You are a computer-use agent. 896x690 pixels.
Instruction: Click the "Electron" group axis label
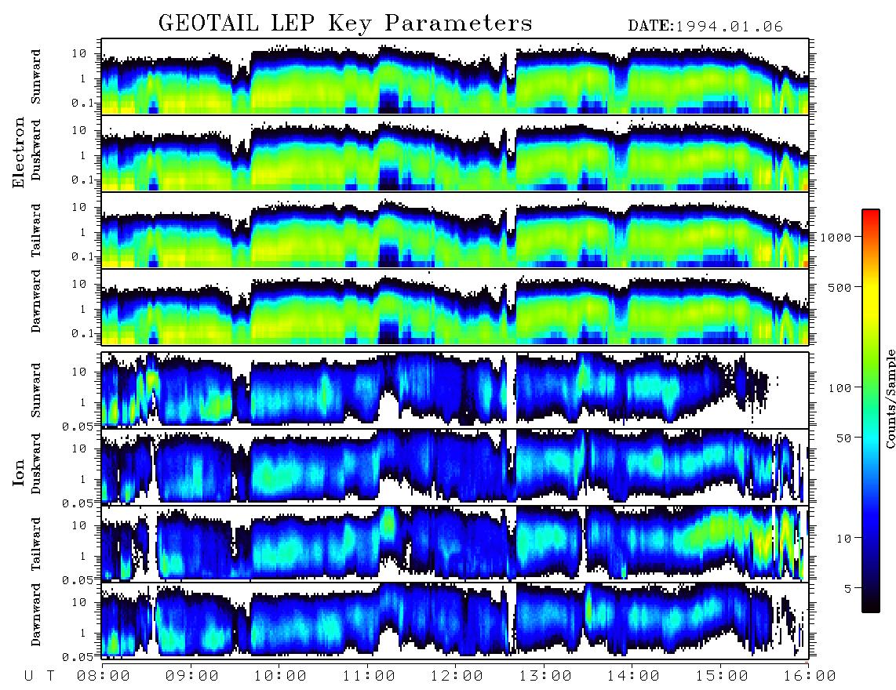pyautogui.click(x=19, y=153)
